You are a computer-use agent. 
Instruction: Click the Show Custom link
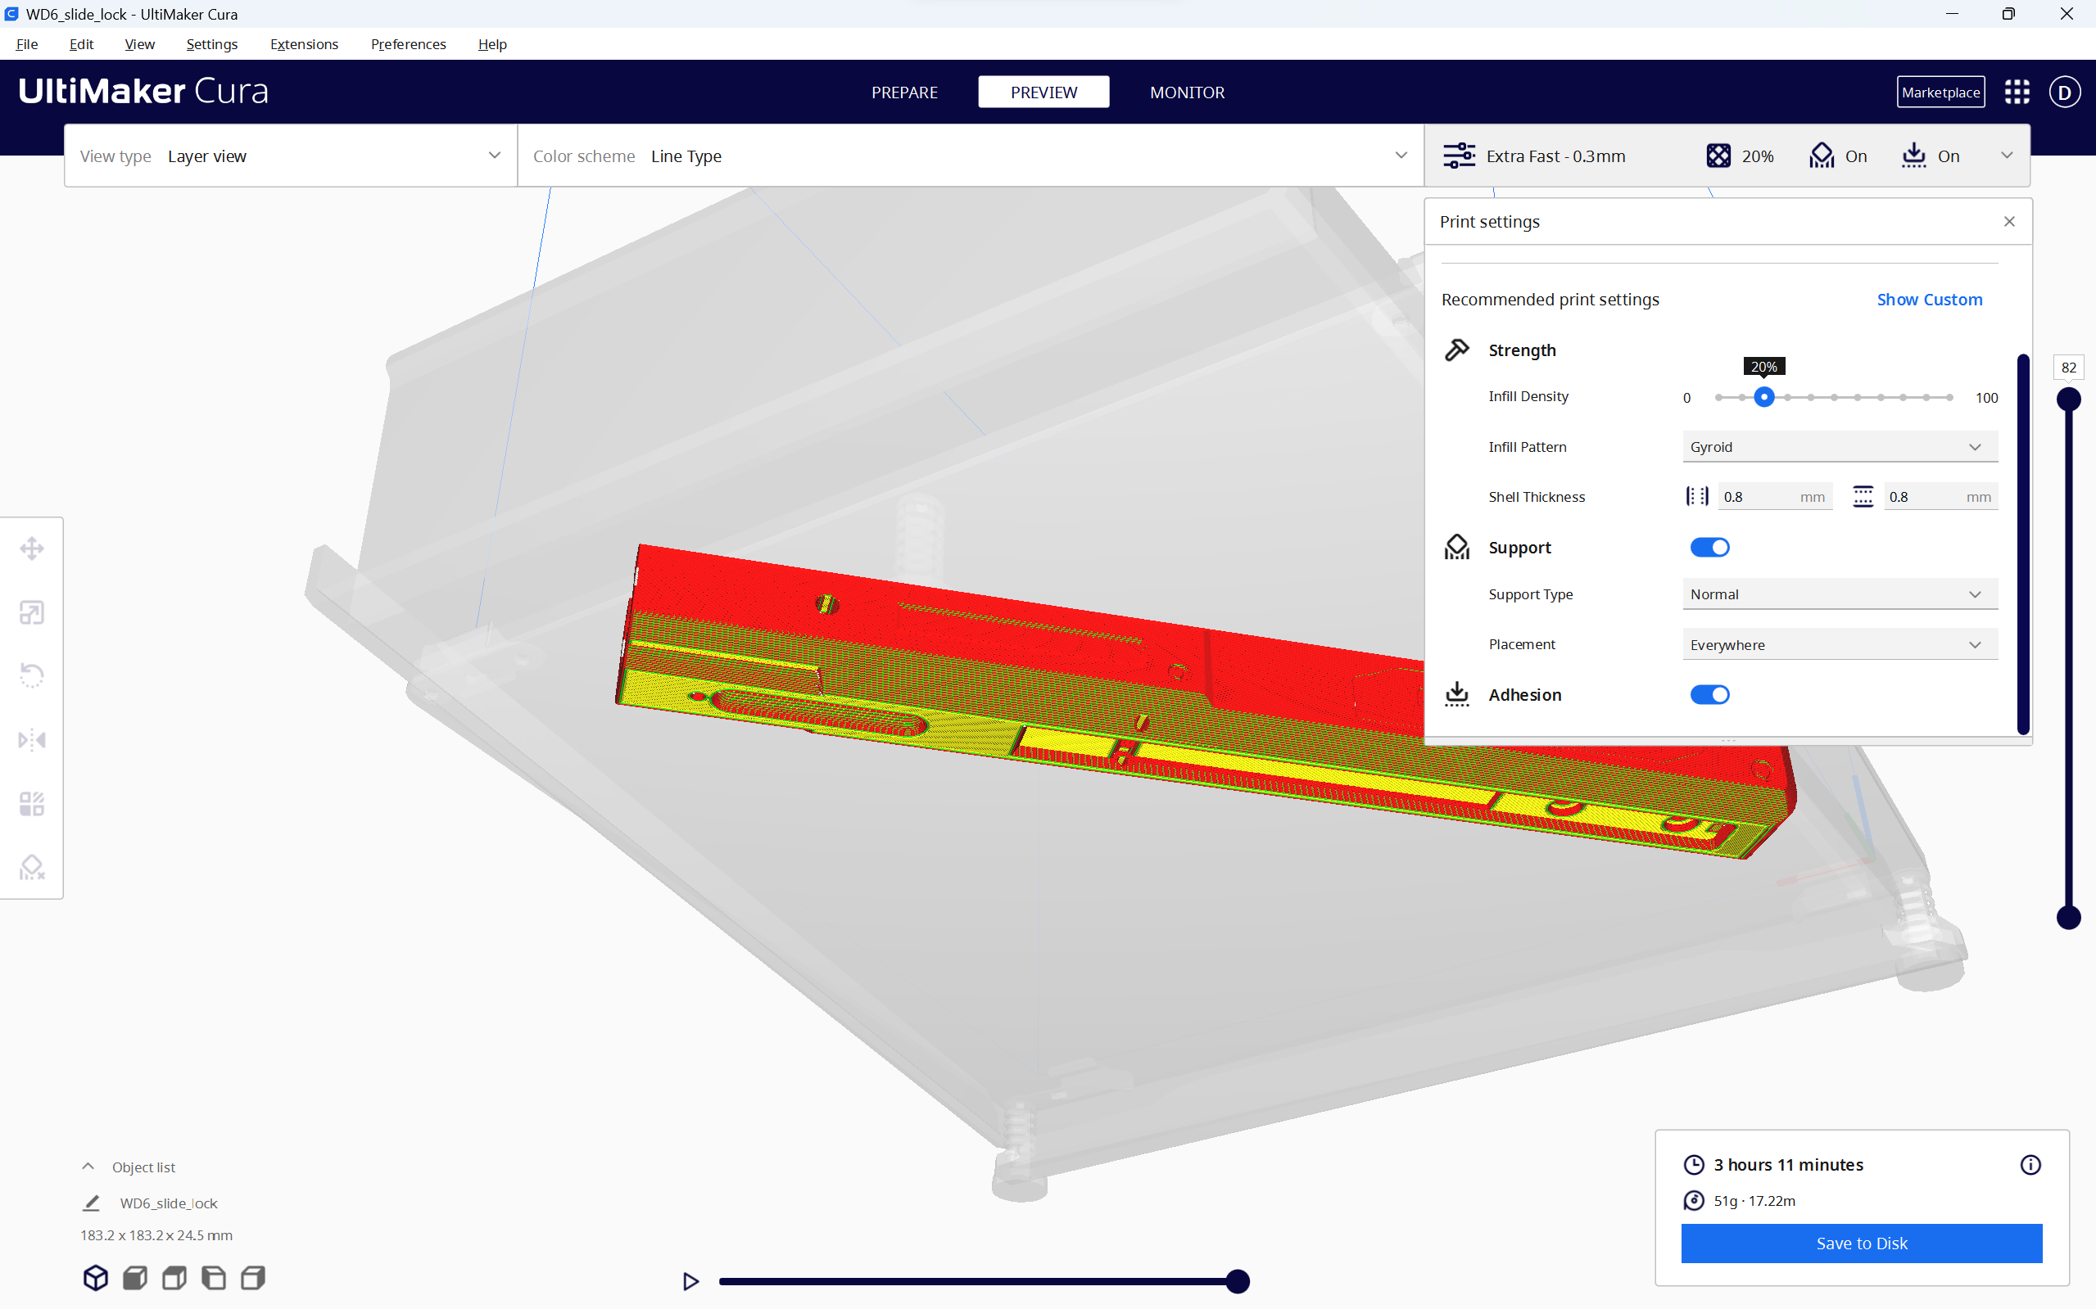coord(1929,300)
